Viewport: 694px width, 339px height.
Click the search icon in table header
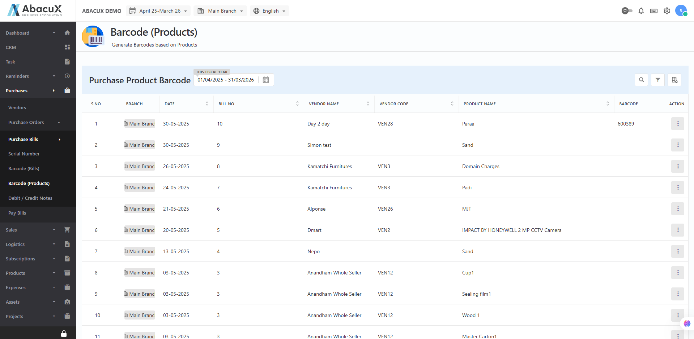pos(641,80)
